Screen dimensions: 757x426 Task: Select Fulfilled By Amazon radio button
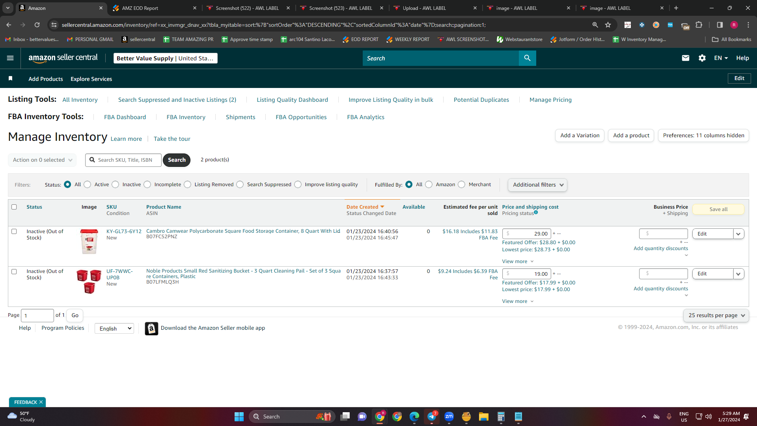point(429,185)
